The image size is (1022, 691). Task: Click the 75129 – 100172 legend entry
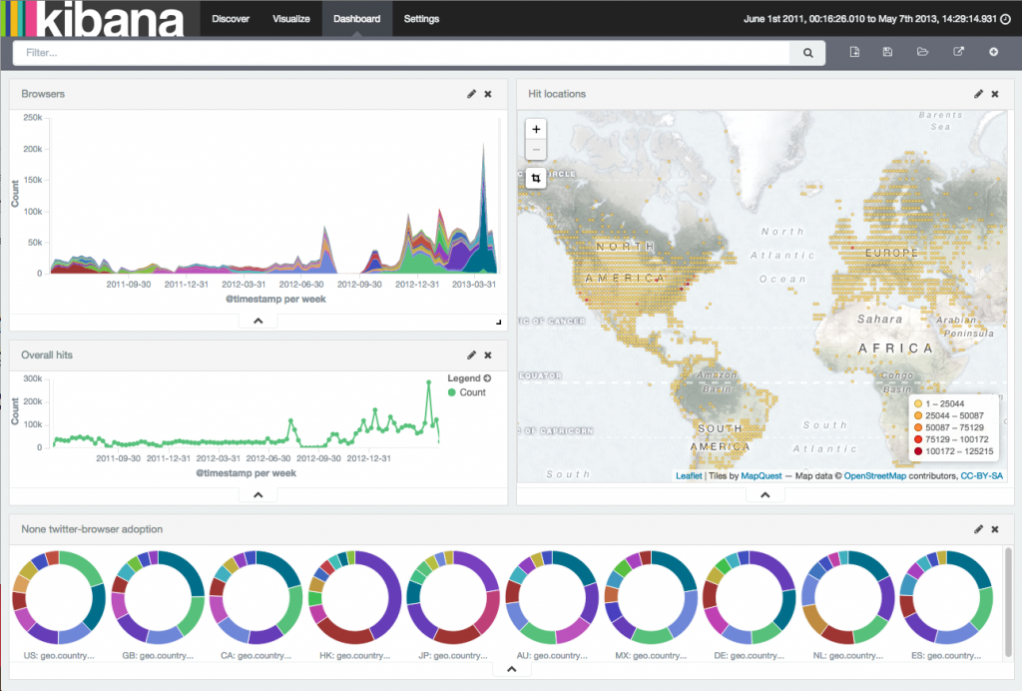pos(951,439)
